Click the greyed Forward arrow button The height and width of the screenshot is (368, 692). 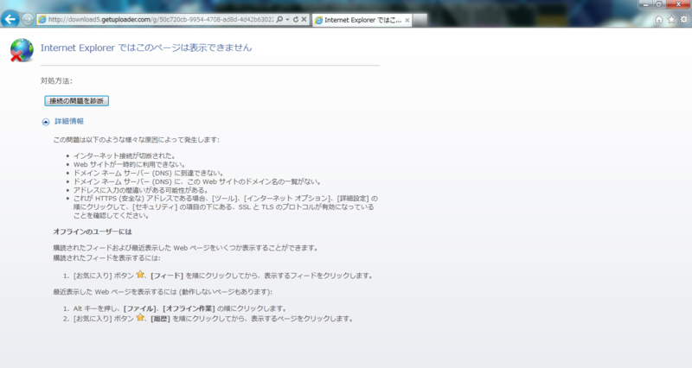click(28, 19)
